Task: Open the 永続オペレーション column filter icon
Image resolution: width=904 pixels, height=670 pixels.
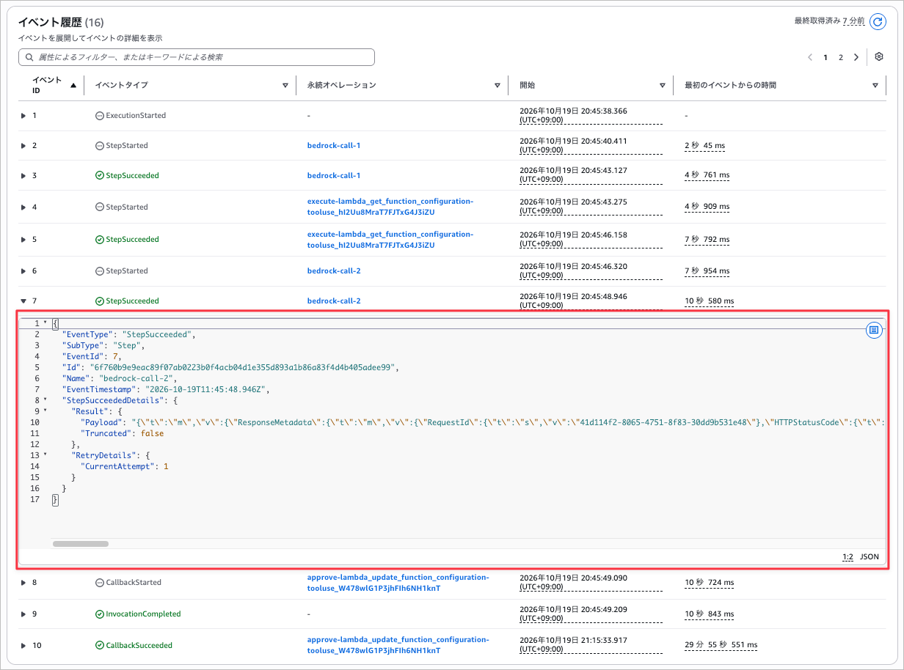Action: click(497, 85)
